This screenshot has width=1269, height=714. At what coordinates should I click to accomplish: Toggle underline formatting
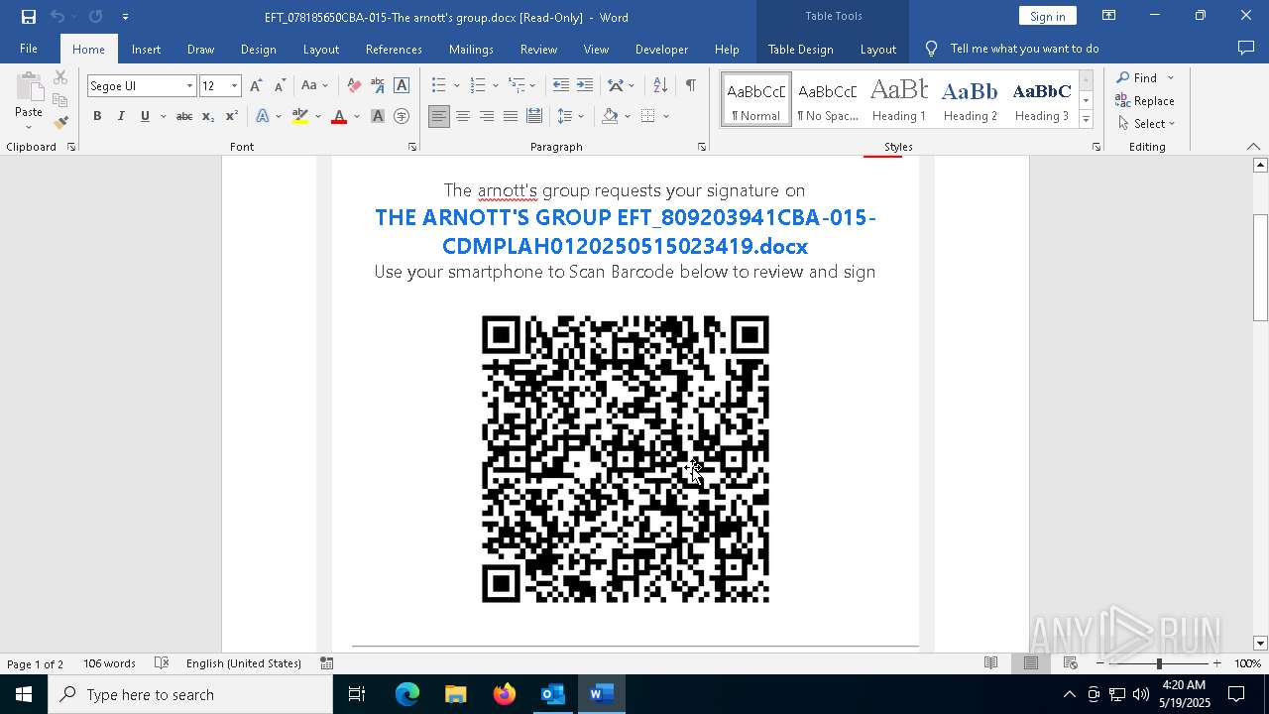145,117
